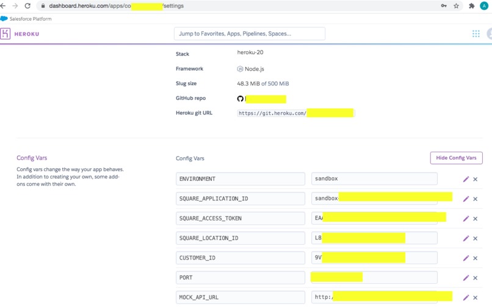Click the Hide Config Vars button

pos(456,158)
